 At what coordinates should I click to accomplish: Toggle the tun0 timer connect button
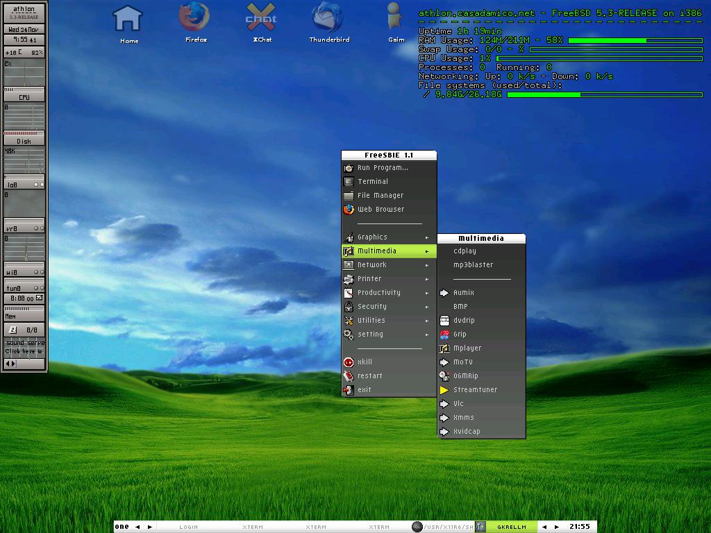(x=40, y=298)
